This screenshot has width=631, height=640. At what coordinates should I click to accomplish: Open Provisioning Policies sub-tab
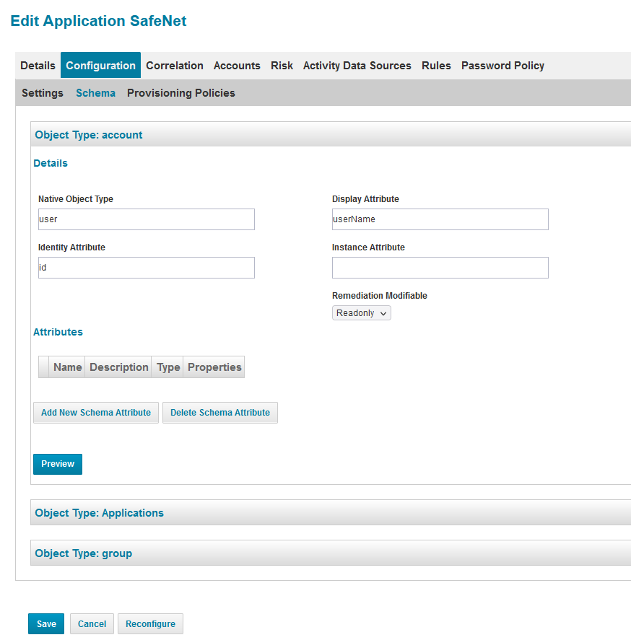point(181,93)
